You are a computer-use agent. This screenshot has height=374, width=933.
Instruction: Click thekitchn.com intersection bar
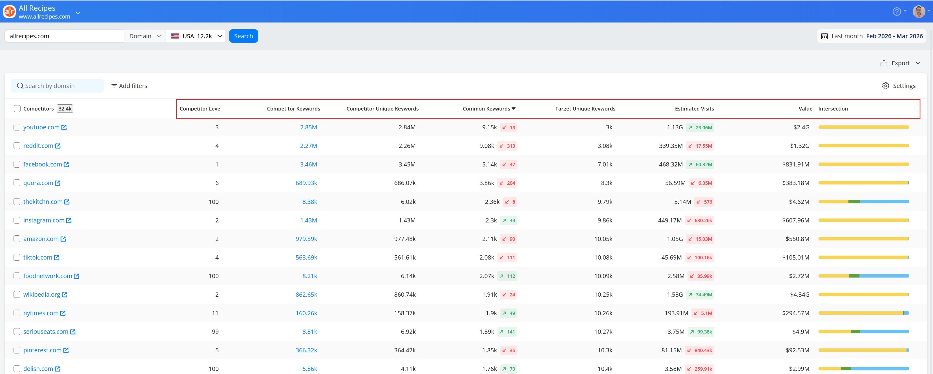864,202
